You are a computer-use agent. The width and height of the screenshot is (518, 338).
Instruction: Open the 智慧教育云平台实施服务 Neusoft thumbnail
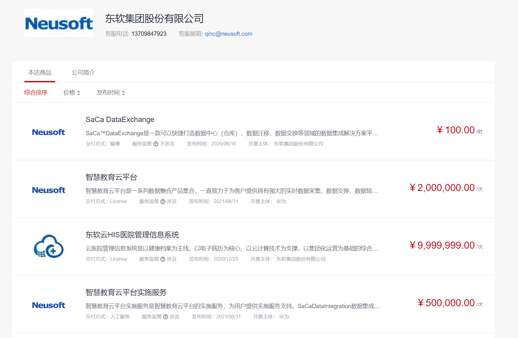[x=49, y=305]
